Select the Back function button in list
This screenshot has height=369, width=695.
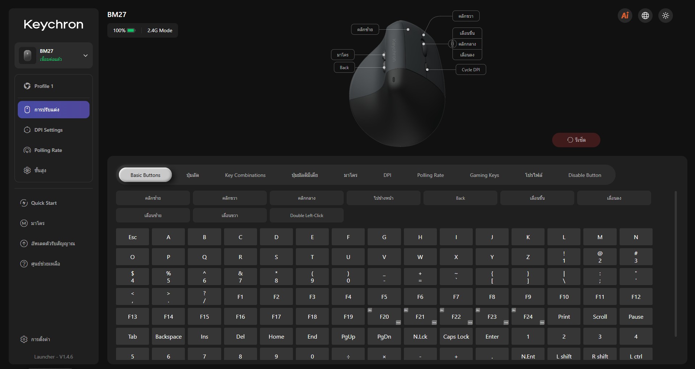coord(460,198)
